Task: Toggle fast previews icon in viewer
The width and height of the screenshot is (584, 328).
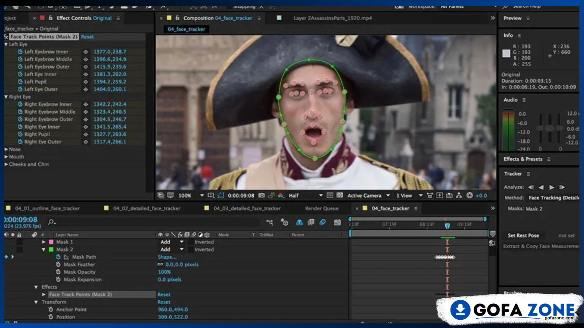Action: (x=440, y=196)
